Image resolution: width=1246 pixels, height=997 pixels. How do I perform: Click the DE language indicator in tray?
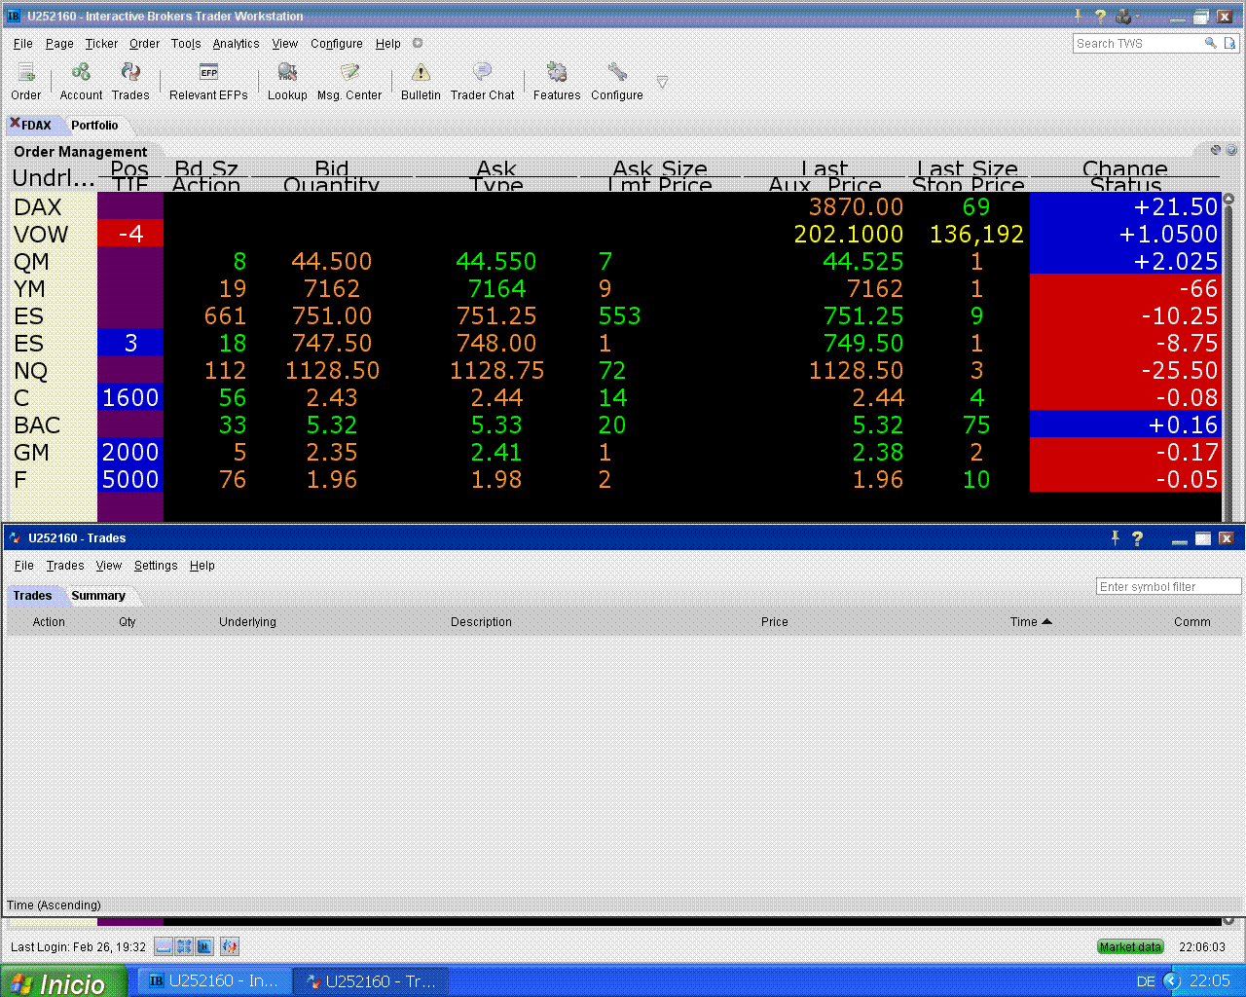(x=1146, y=981)
